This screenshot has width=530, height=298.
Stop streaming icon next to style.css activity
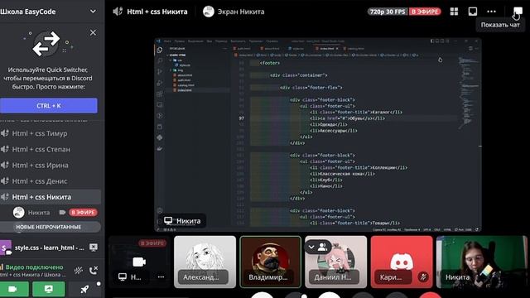point(94,248)
